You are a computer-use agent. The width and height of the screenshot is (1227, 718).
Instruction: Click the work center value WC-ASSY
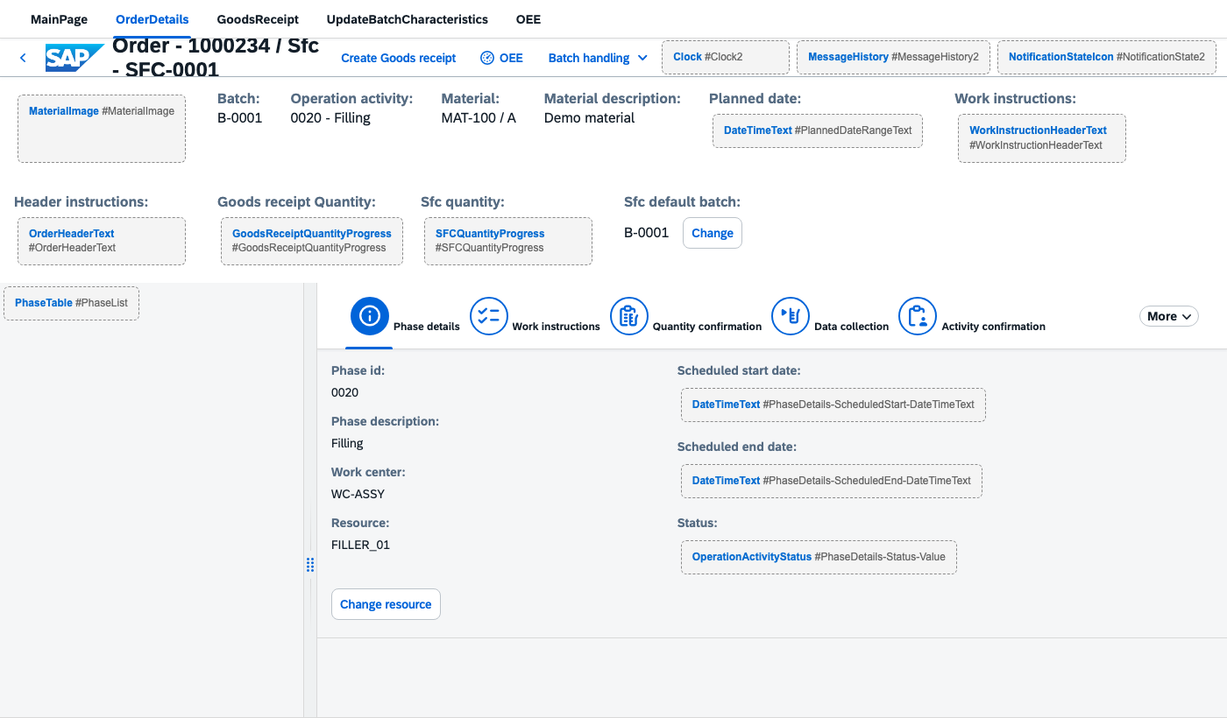(x=358, y=494)
